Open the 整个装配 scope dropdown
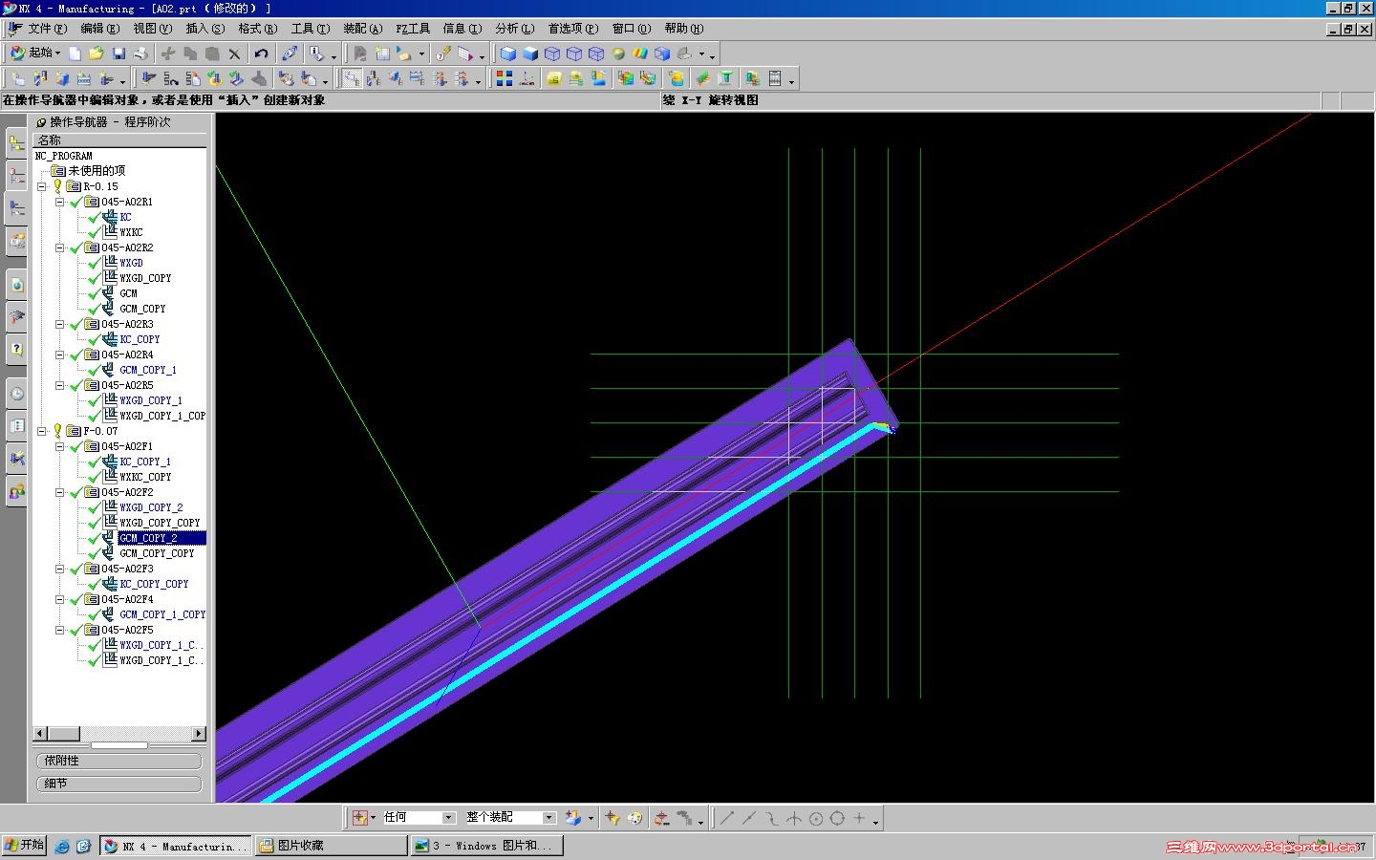This screenshot has height=860, width=1376. click(548, 818)
